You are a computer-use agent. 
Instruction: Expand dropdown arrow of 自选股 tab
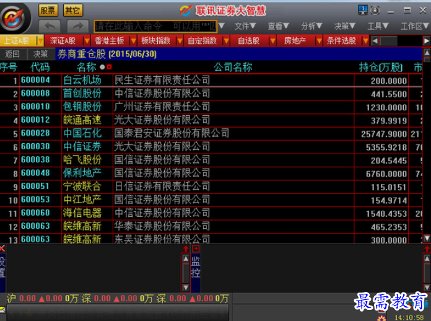(x=273, y=41)
